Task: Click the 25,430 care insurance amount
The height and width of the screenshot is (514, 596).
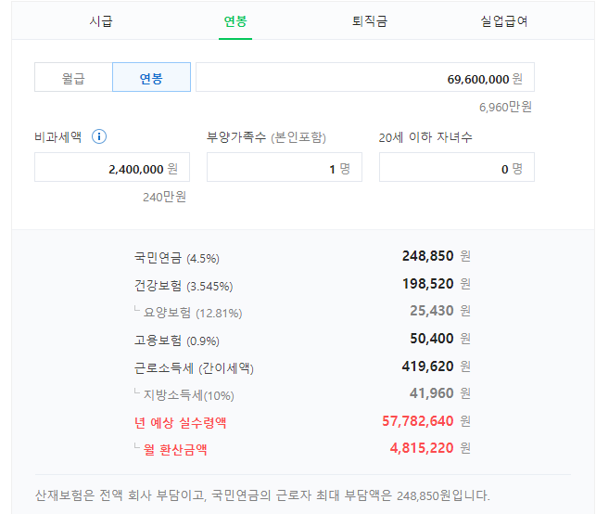Action: point(431,311)
